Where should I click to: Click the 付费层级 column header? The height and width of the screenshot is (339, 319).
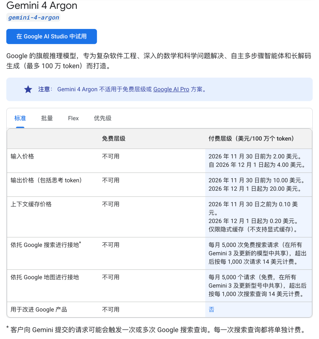click(251, 138)
